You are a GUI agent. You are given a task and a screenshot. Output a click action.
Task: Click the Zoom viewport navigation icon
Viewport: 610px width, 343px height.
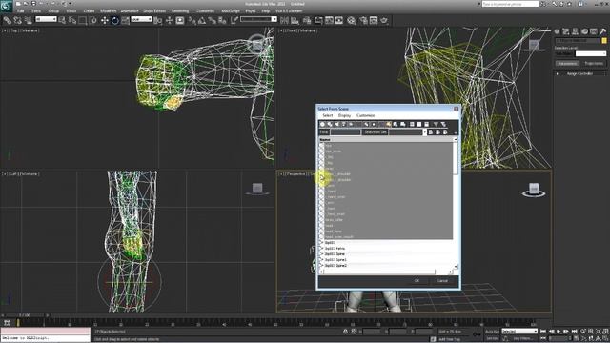pos(583,331)
